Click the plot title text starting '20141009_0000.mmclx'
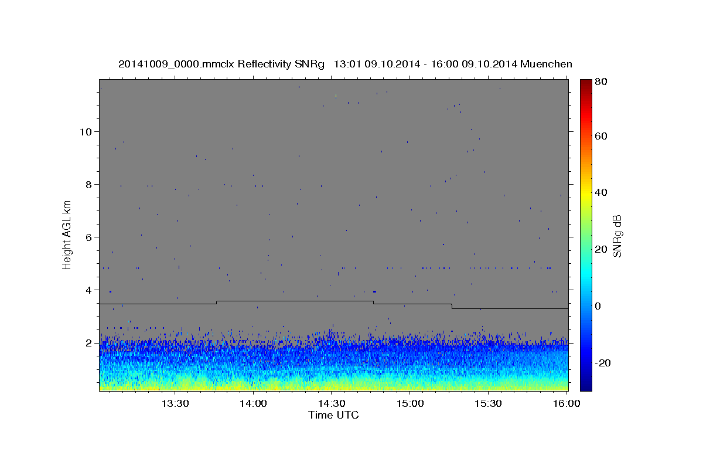 [345, 64]
